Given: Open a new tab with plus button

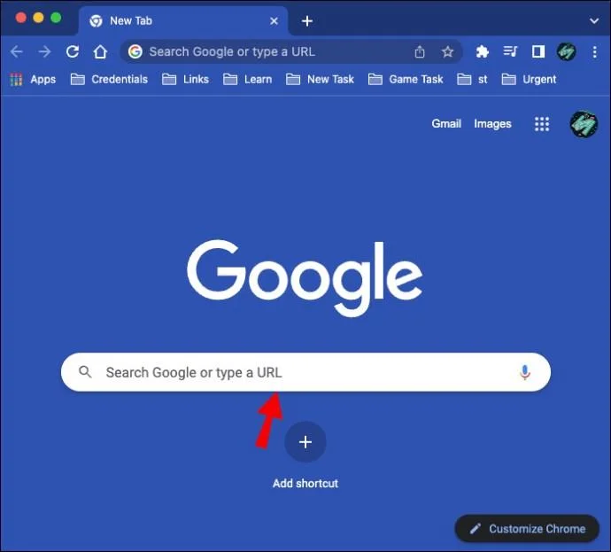Looking at the screenshot, I should point(307,21).
